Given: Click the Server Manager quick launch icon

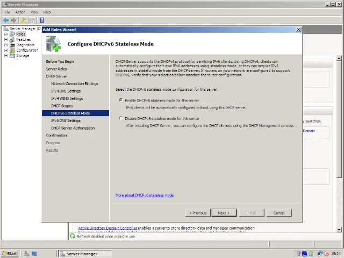Looking at the screenshot, I should coord(27,254).
